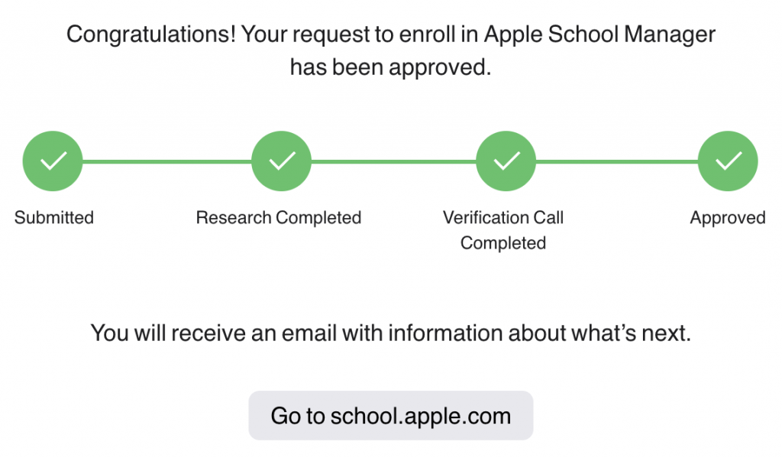Select the Verification Call Completed checkmark

click(505, 161)
